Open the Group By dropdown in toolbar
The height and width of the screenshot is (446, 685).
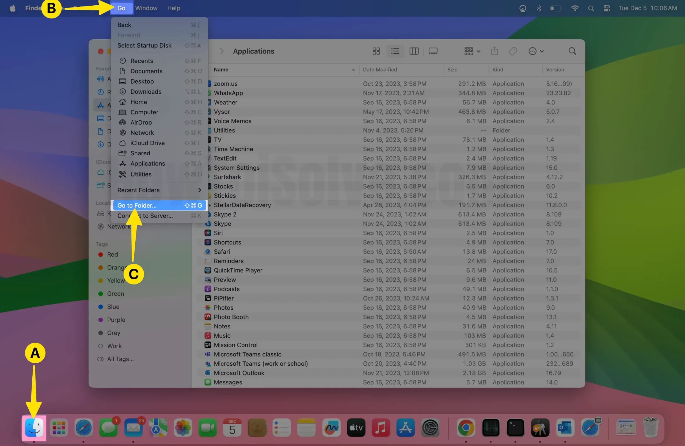(x=472, y=51)
